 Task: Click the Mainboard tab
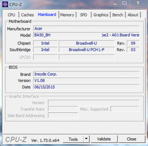pyautogui.click(x=47, y=15)
